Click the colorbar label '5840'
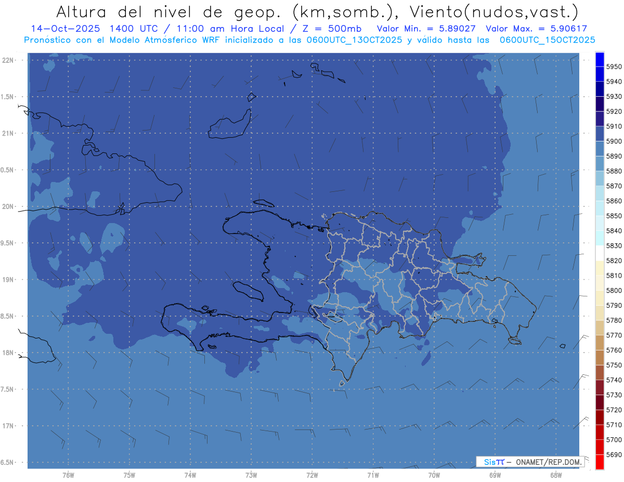Viewport: 624px width, 482px height. tap(614, 231)
